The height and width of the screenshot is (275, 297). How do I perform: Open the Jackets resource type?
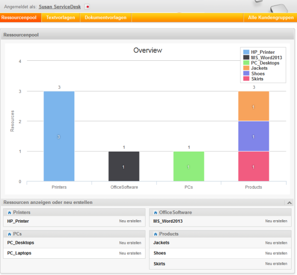click(161, 242)
